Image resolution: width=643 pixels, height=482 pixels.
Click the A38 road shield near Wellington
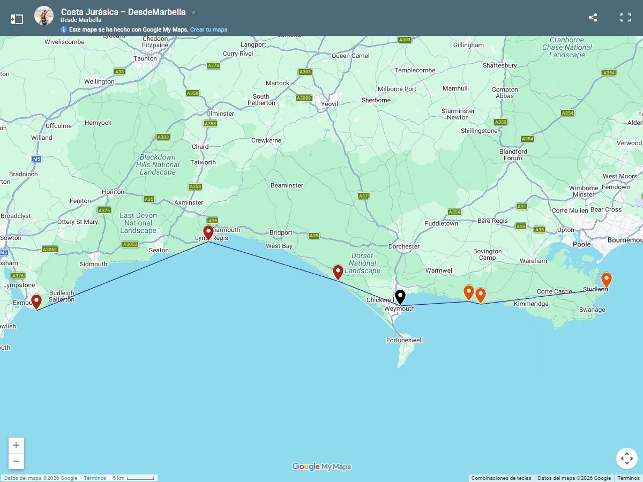[x=119, y=72]
